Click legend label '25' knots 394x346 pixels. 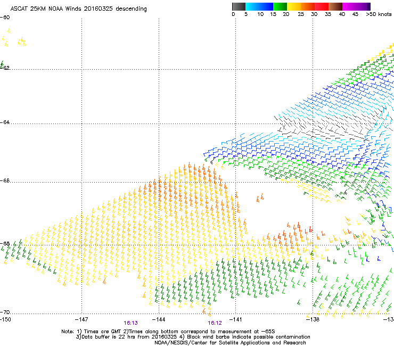[x=301, y=14]
